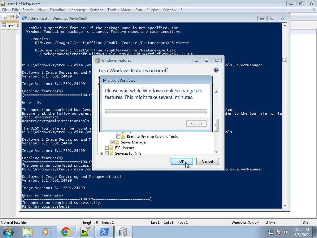The image size is (317, 238).
Task: Click Cancel in the Windows Features dialog
Action: 207,161
